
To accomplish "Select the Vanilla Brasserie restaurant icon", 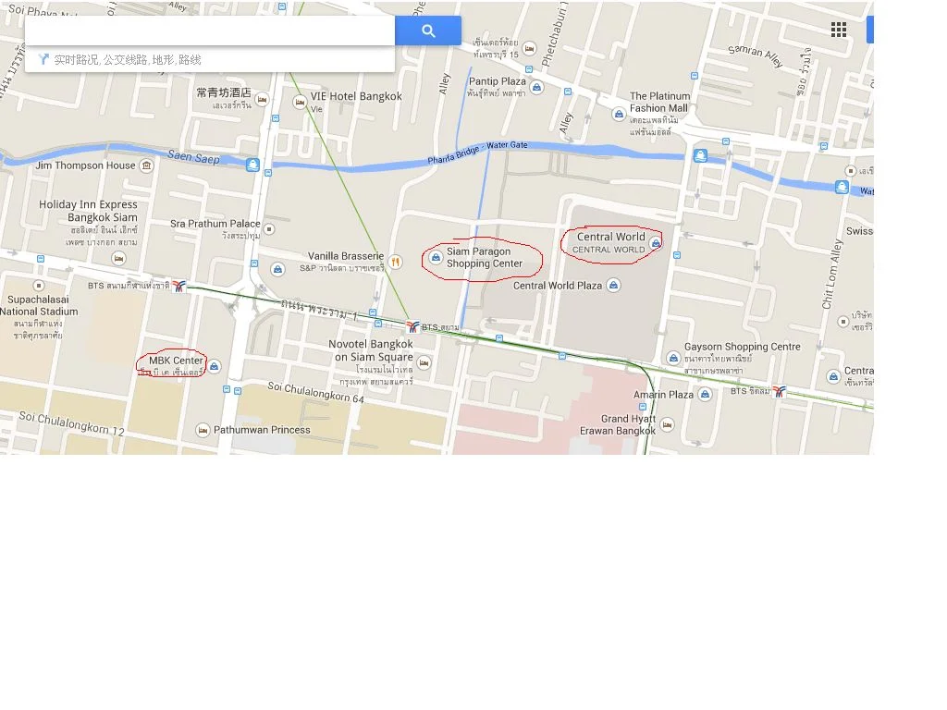I will (395, 262).
